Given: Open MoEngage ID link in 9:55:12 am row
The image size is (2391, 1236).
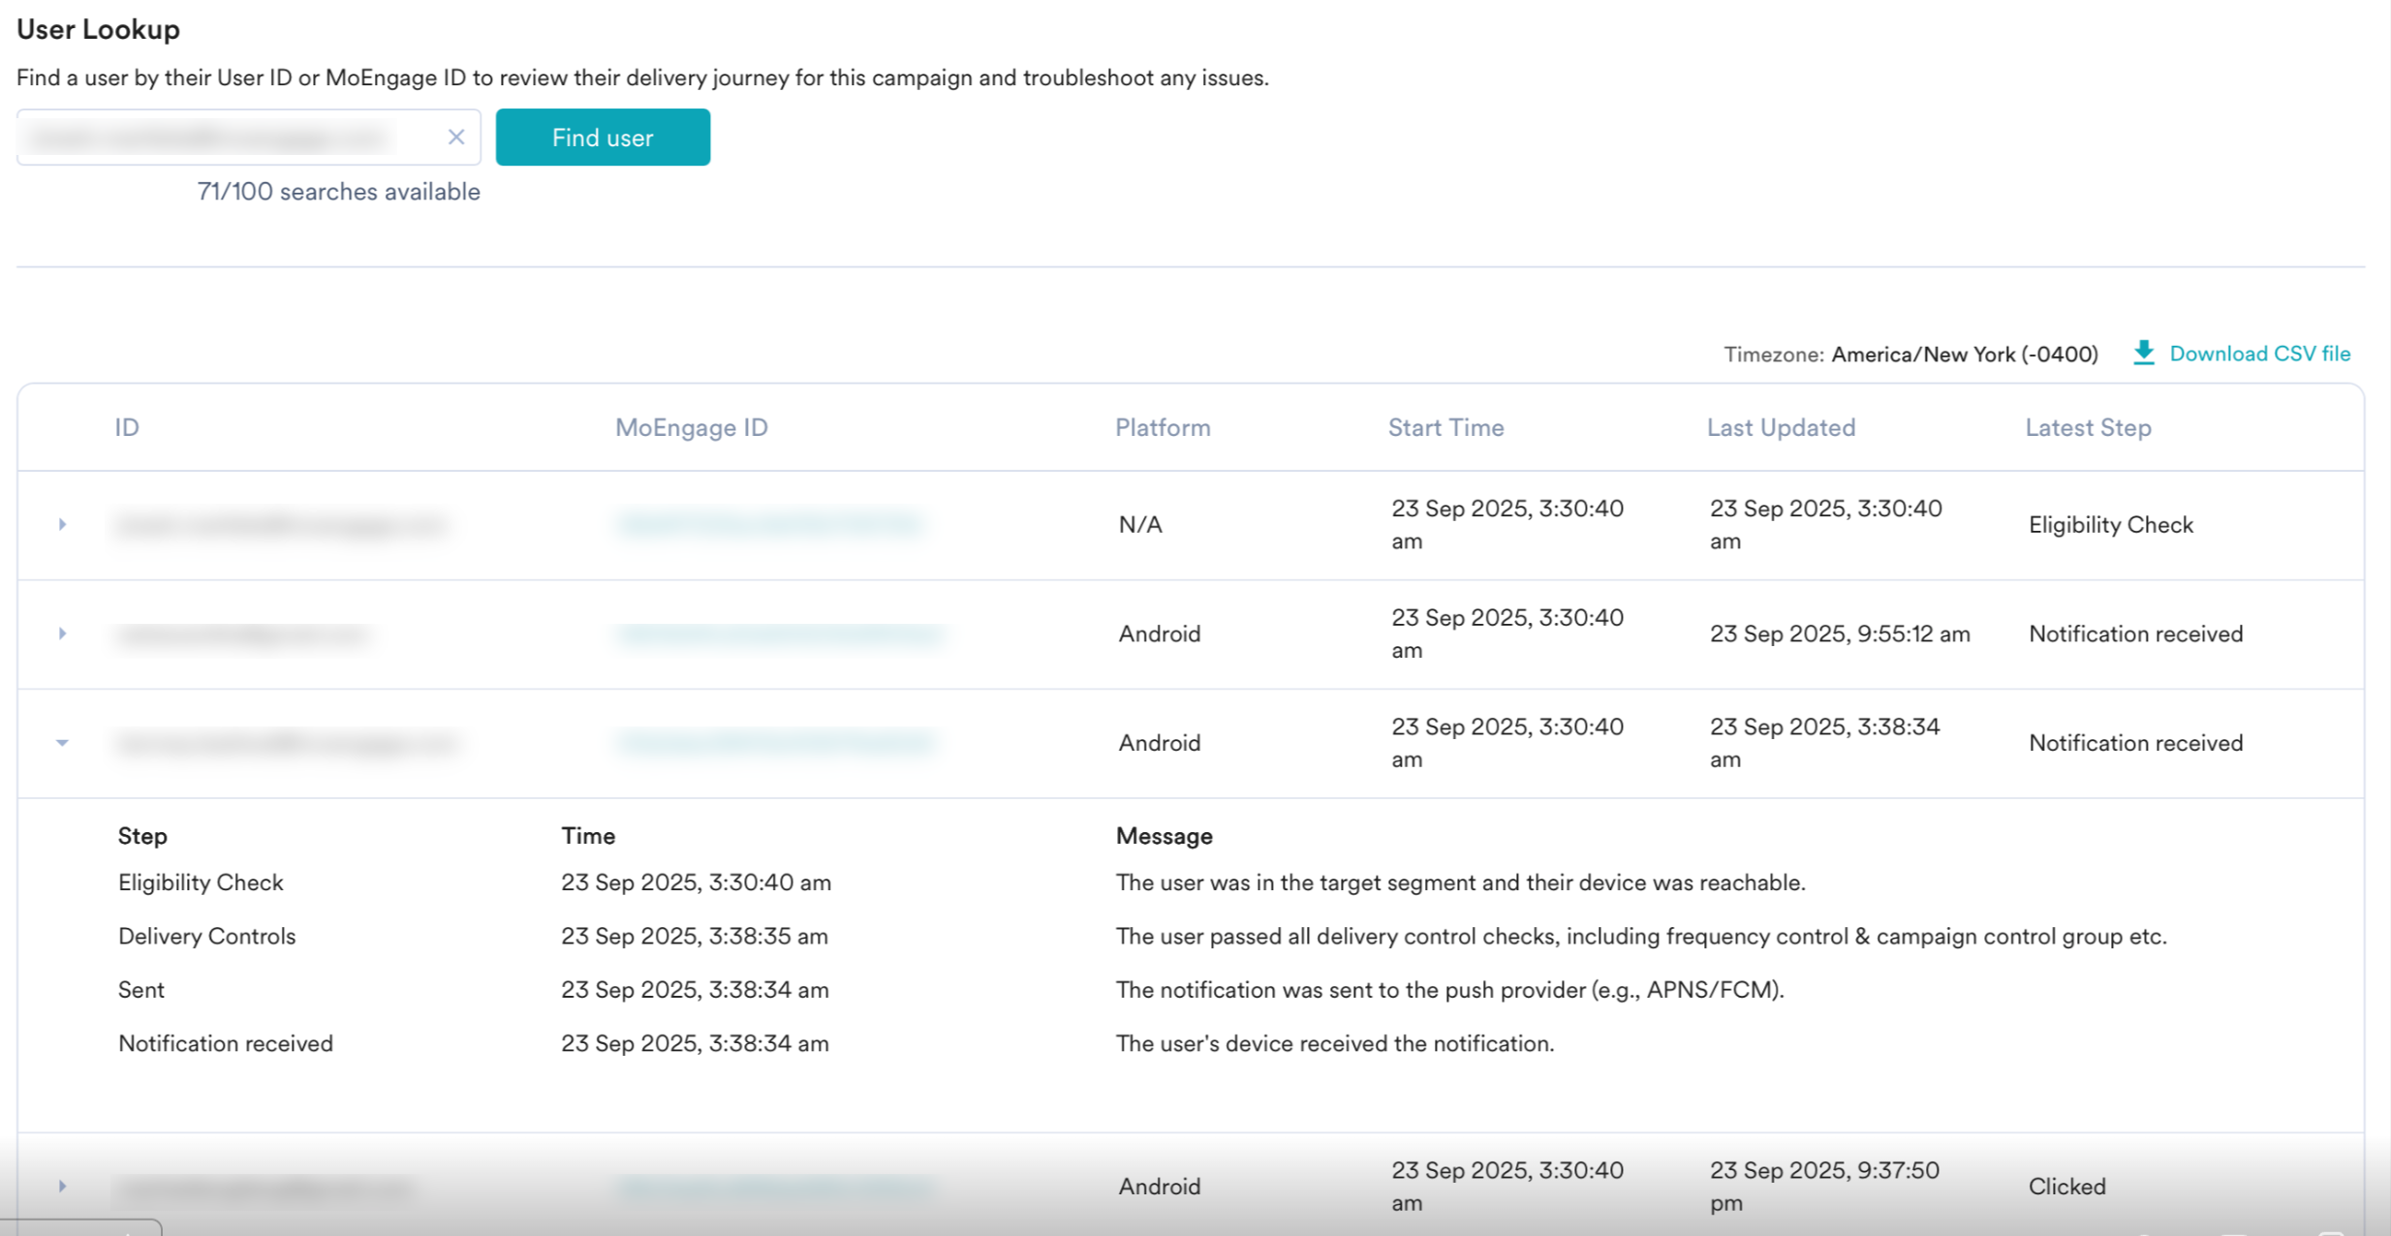Looking at the screenshot, I should coord(778,634).
